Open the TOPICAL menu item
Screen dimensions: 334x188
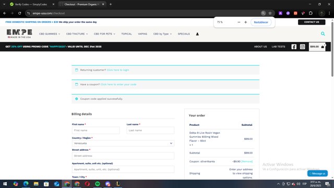(126, 34)
